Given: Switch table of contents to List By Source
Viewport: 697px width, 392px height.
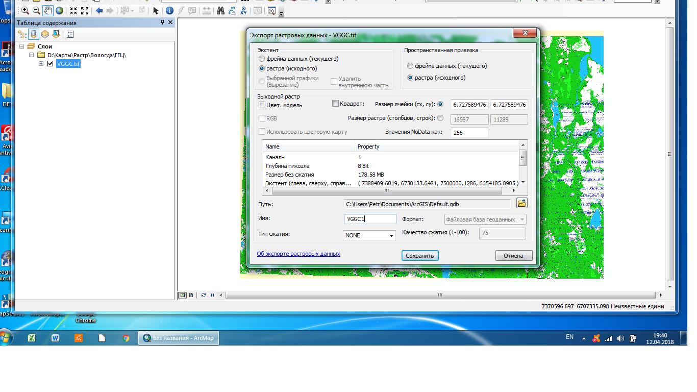Looking at the screenshot, I should coord(34,34).
